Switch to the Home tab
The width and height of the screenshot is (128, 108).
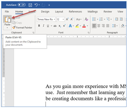click(x=19, y=12)
